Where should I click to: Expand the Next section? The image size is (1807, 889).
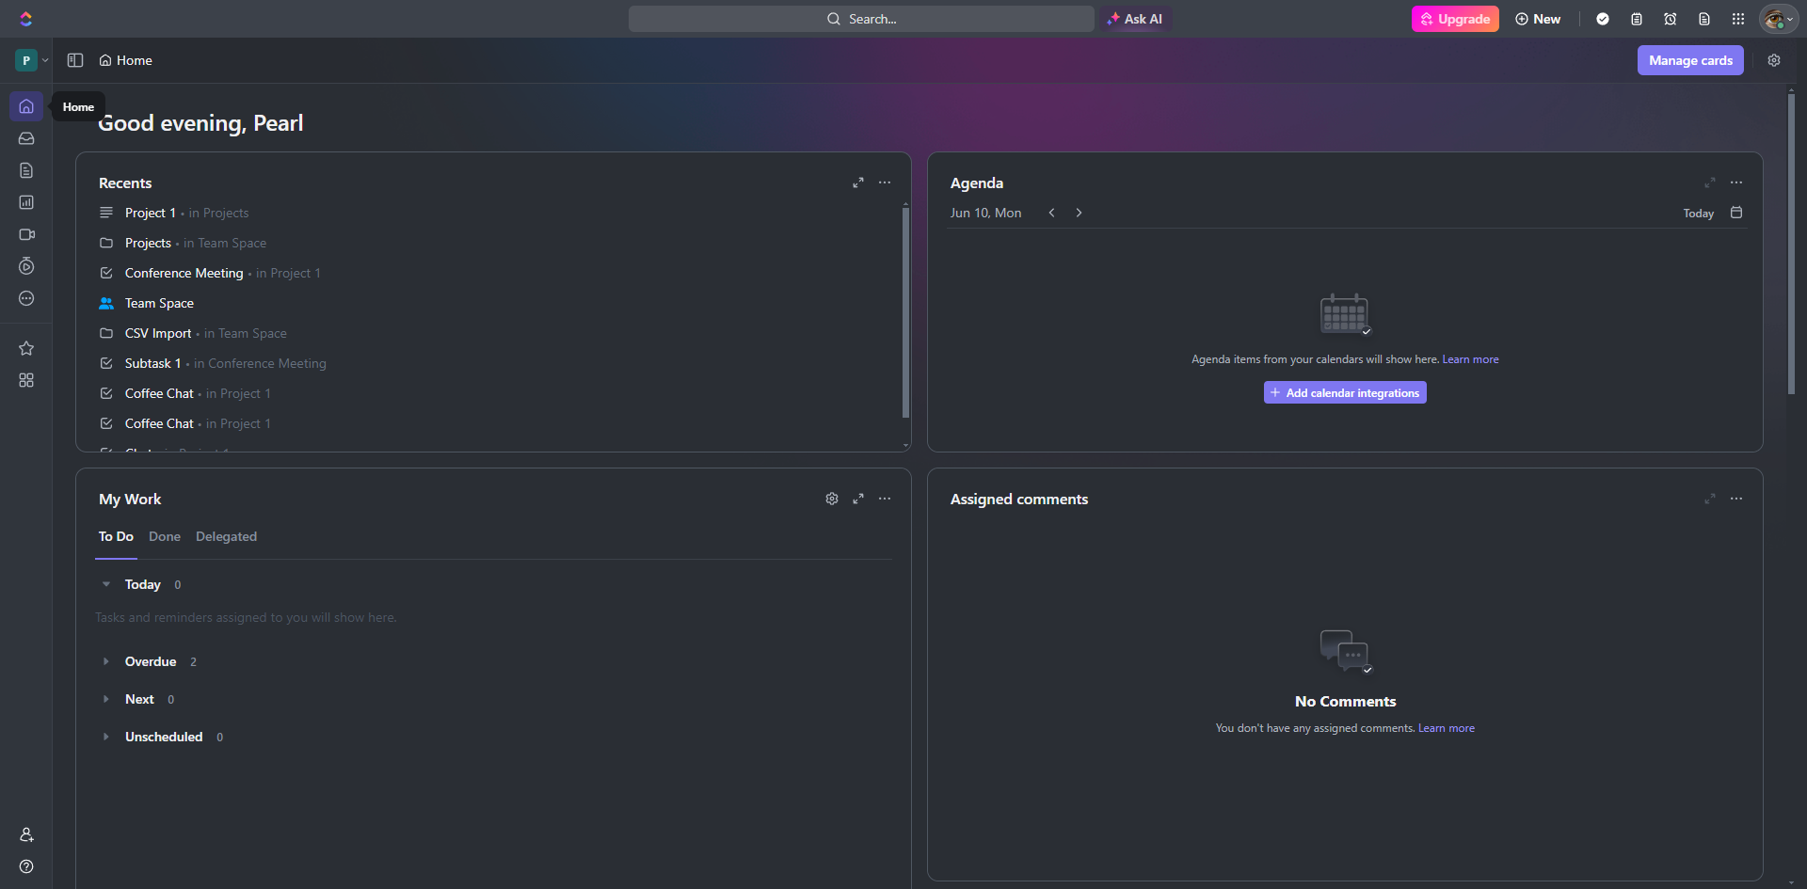point(106,699)
